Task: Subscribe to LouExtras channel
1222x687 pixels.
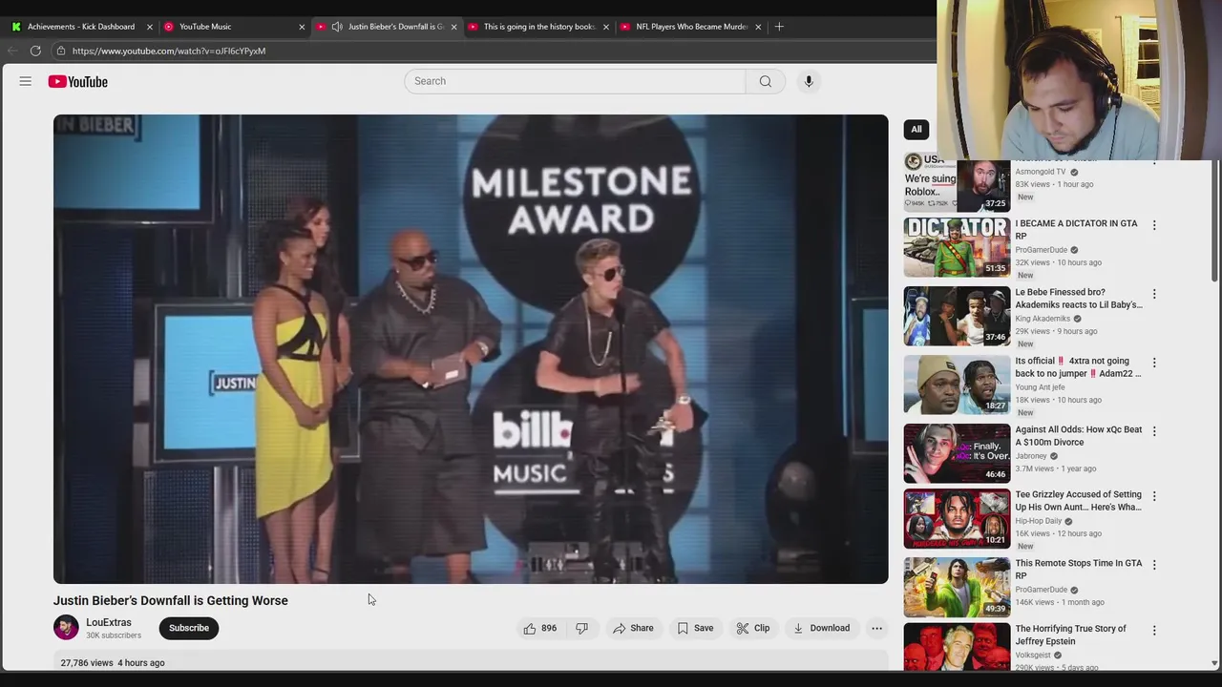Action: pos(189,628)
